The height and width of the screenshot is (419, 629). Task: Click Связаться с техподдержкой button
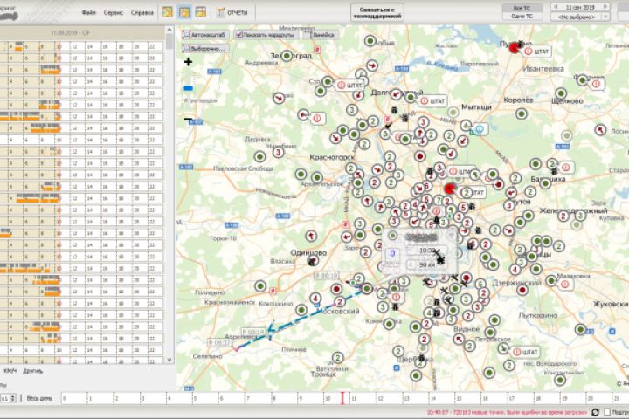point(378,12)
